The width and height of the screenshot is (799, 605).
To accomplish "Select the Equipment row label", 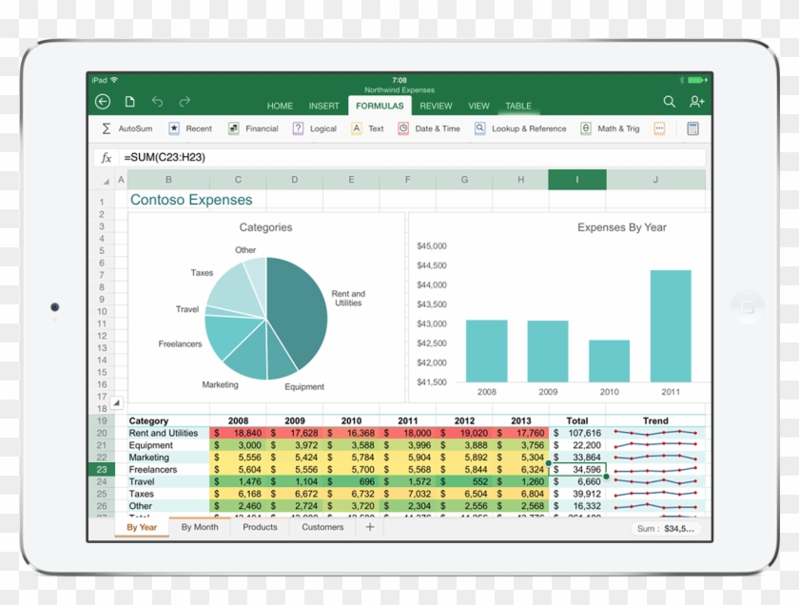I will click(151, 445).
